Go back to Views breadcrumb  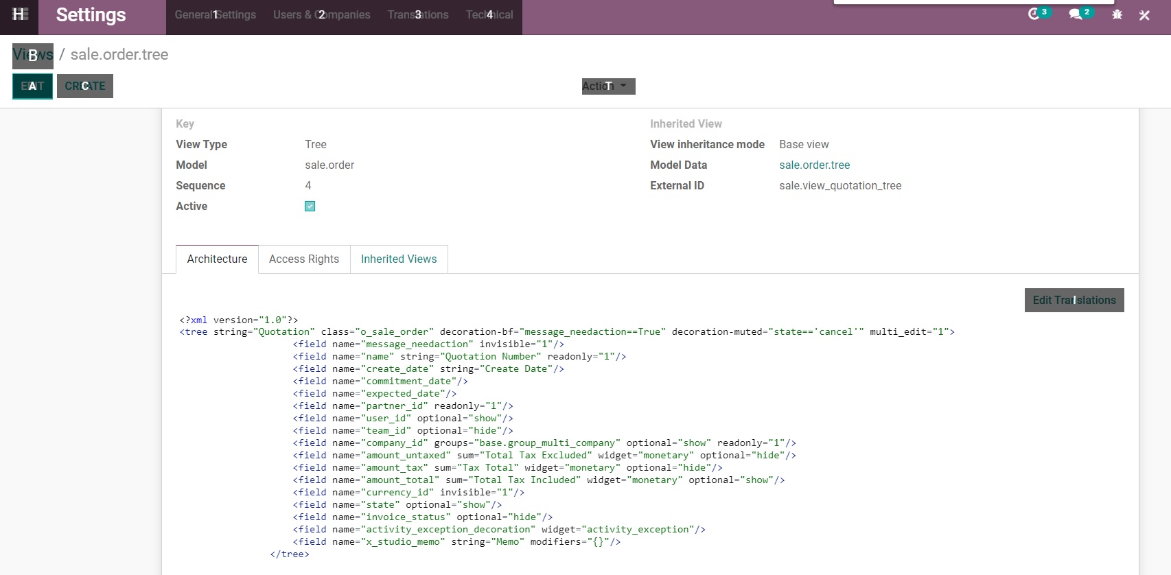click(x=32, y=55)
